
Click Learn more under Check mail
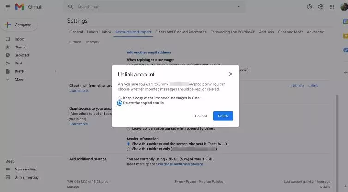click(79, 90)
